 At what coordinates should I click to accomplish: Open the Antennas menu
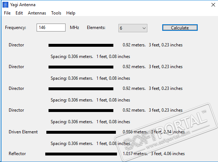[37, 13]
